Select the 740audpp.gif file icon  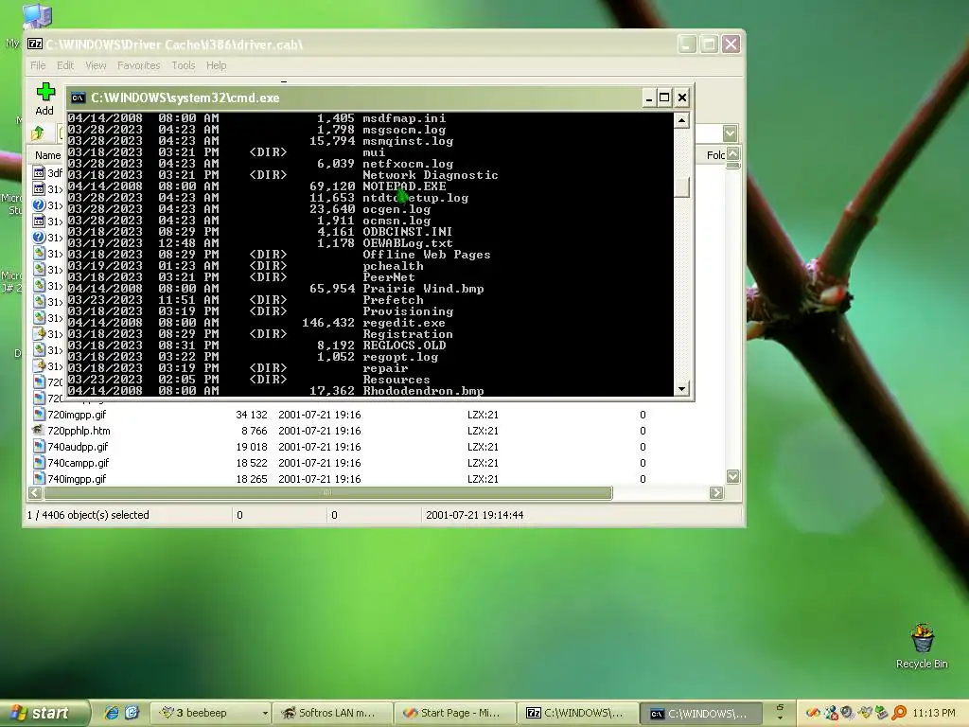coord(39,447)
